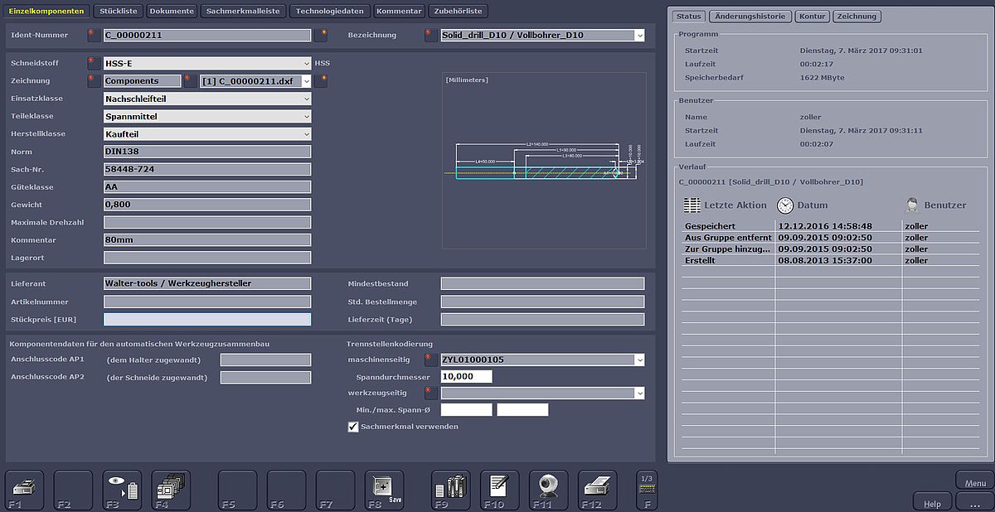Click the Stückpreis [EUR] input field

[206, 320]
